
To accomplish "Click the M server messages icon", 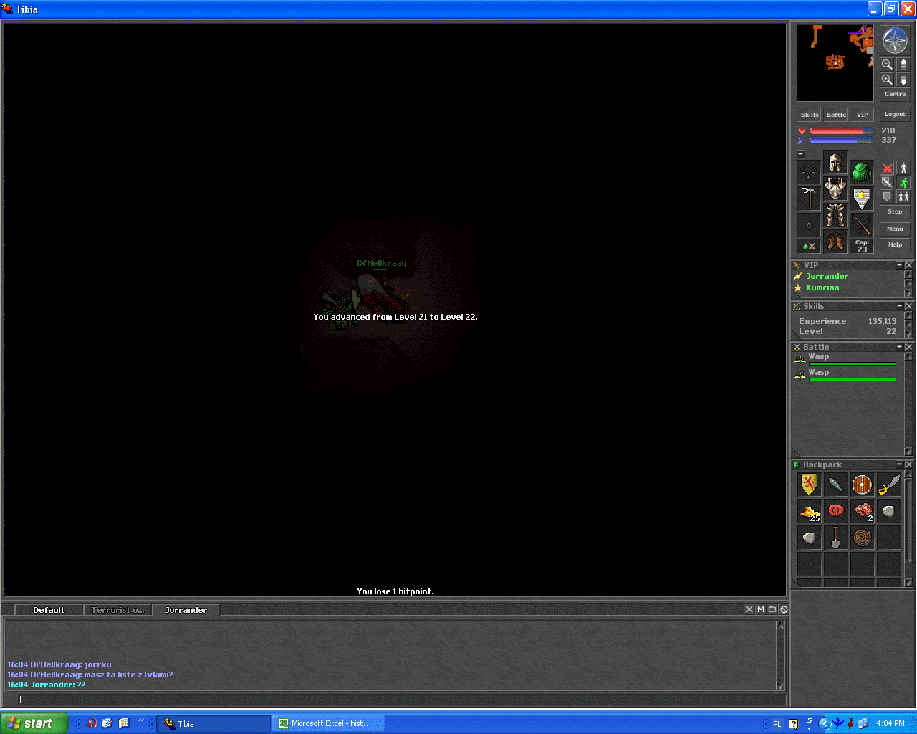I will click(x=761, y=609).
